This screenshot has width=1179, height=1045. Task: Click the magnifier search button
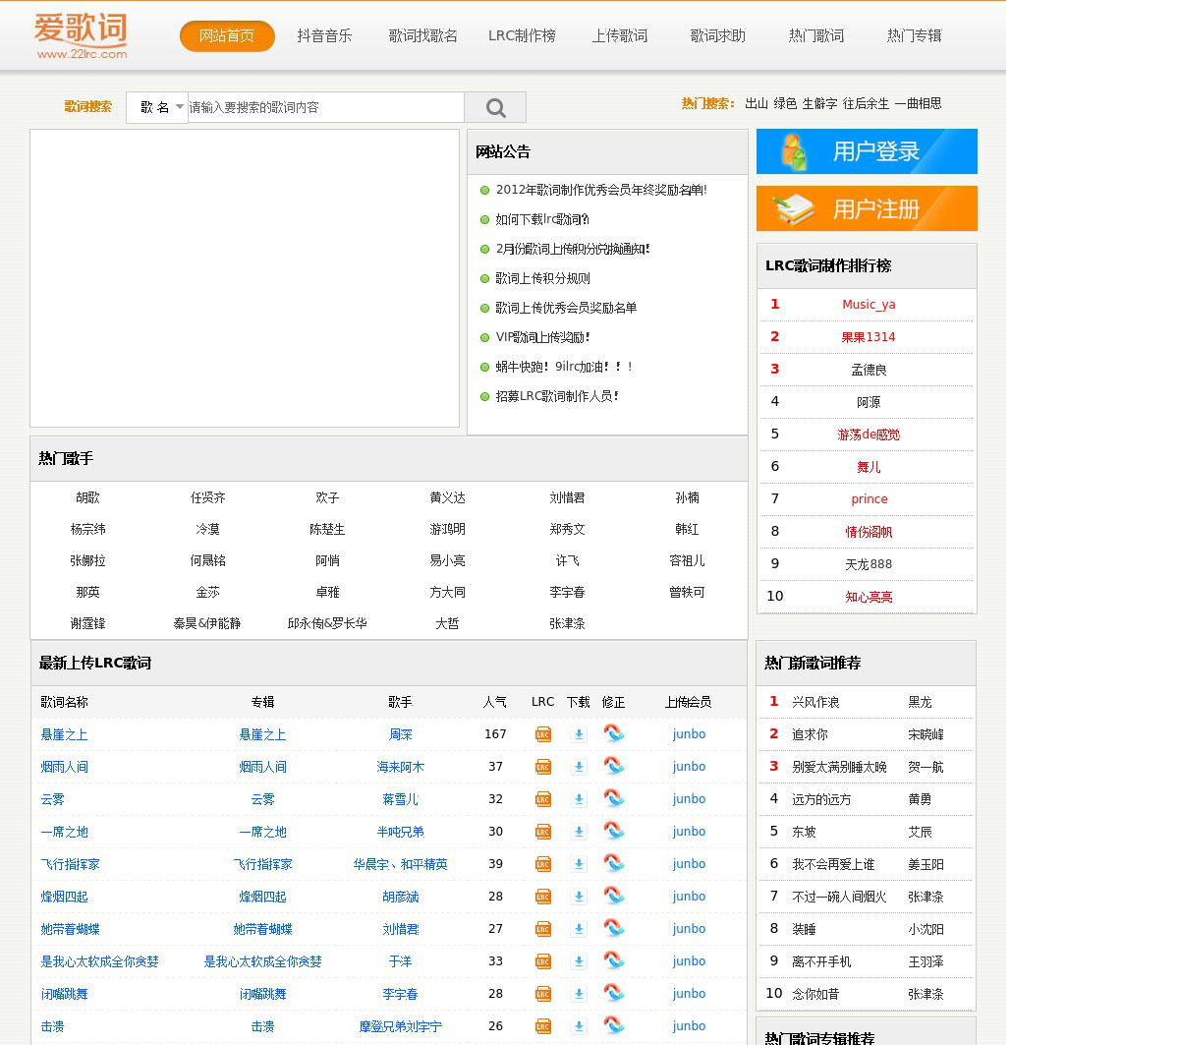[495, 107]
